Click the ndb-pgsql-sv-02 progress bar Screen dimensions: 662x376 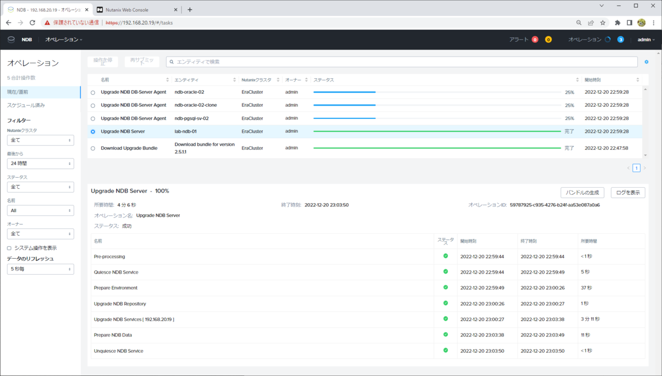coord(437,118)
